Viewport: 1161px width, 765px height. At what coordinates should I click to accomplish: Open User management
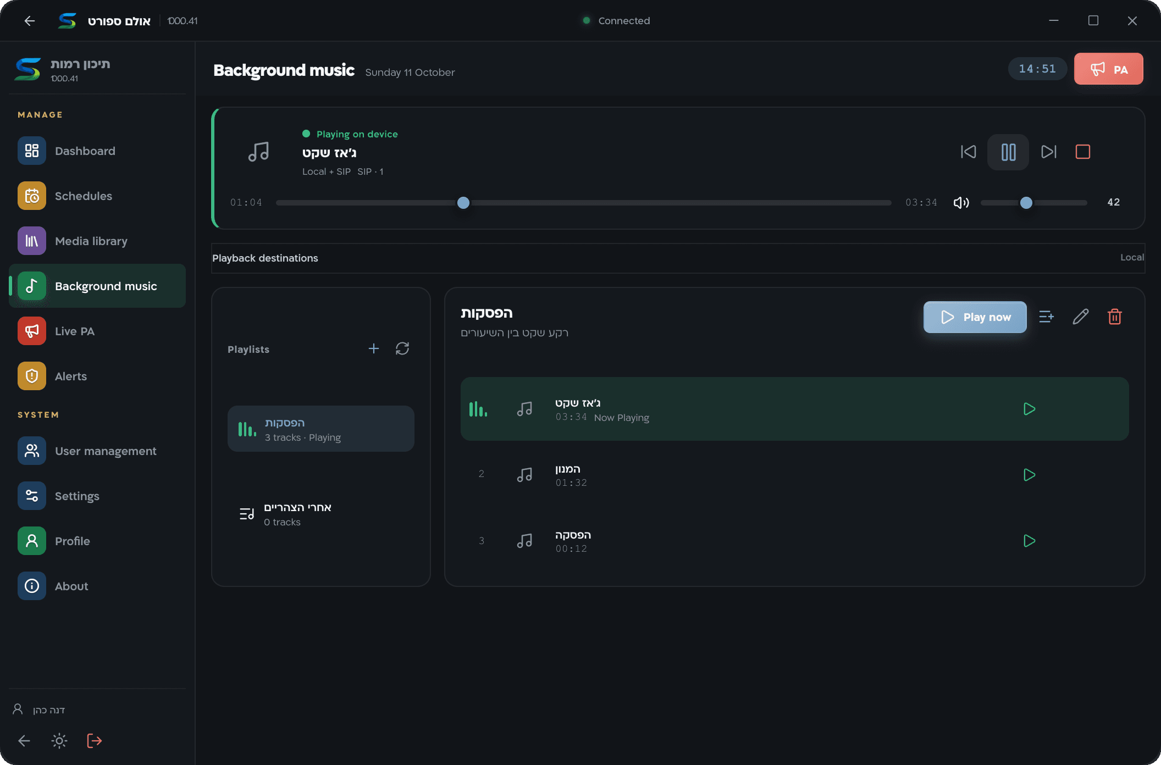pyautogui.click(x=97, y=451)
